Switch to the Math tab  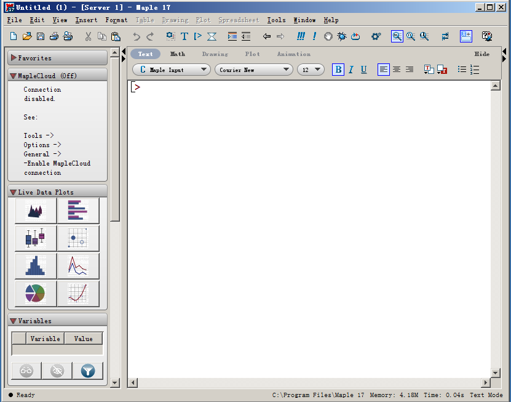178,54
